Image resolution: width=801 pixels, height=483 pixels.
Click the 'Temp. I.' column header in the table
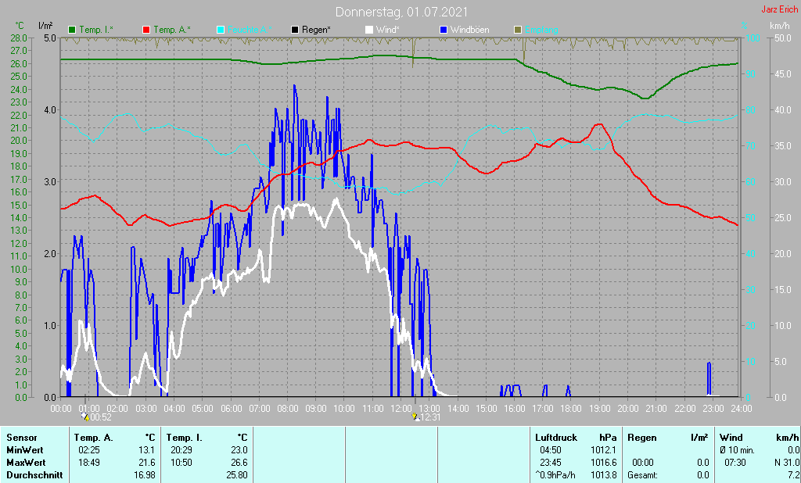[184, 438]
